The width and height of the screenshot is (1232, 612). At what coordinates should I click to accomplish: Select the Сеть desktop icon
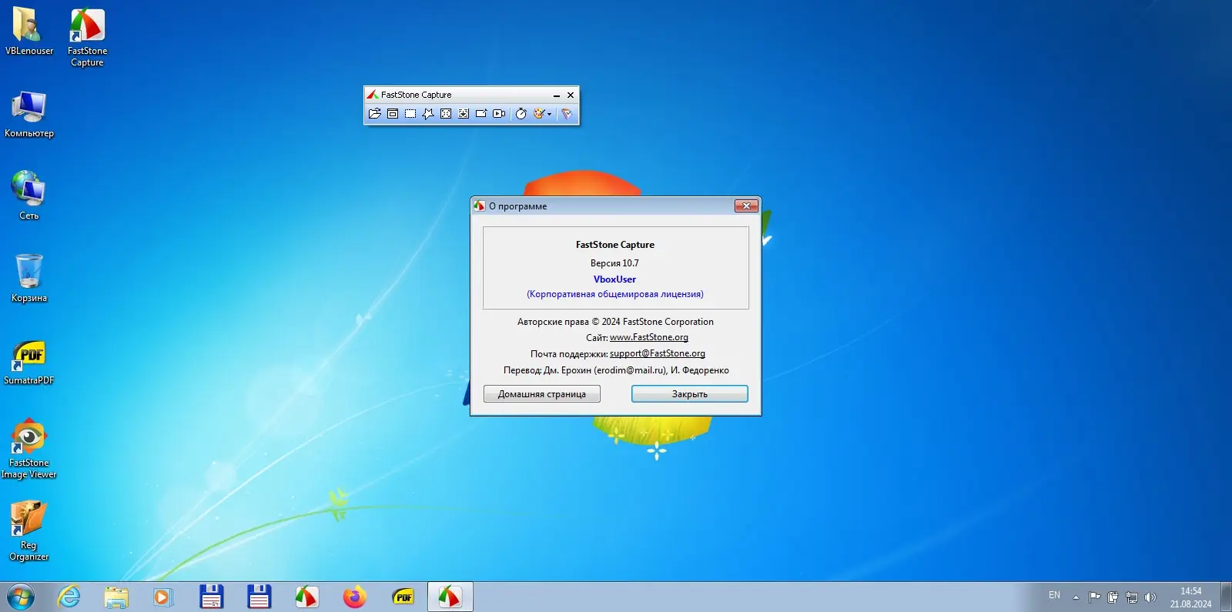point(29,196)
